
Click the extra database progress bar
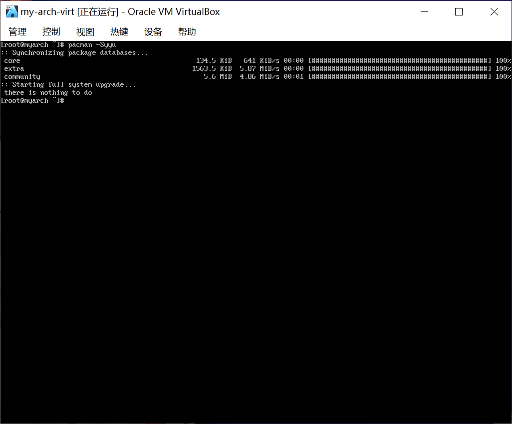[x=399, y=69]
